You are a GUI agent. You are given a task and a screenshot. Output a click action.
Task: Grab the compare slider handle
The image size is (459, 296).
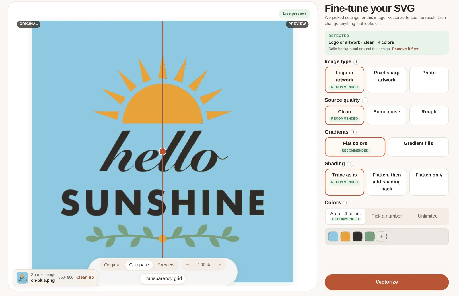point(163,151)
